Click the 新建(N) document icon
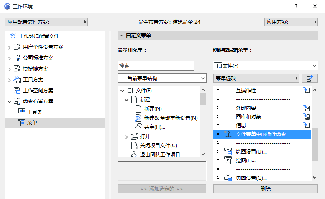325x199 pixels. [138, 109]
